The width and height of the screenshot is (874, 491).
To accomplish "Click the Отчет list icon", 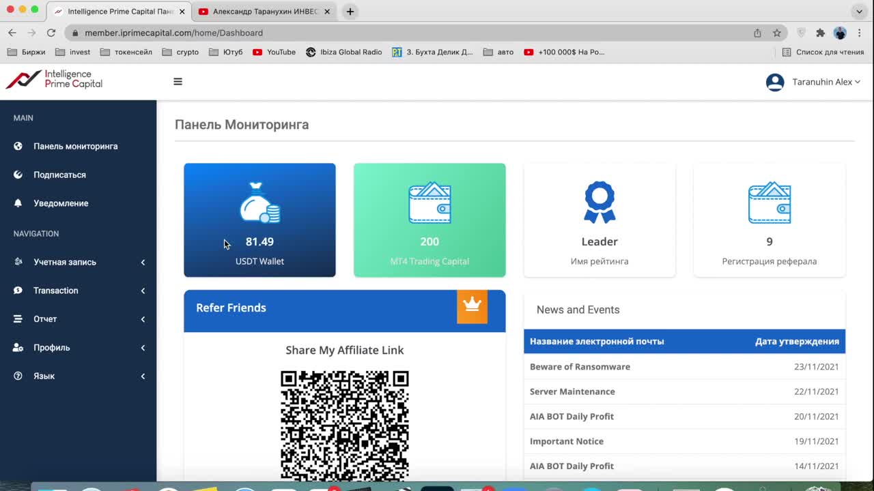I will click(18, 319).
